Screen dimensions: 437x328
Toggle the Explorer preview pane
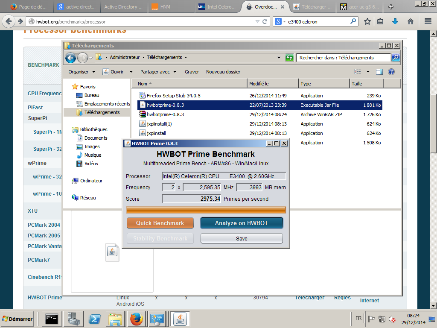[x=379, y=72]
